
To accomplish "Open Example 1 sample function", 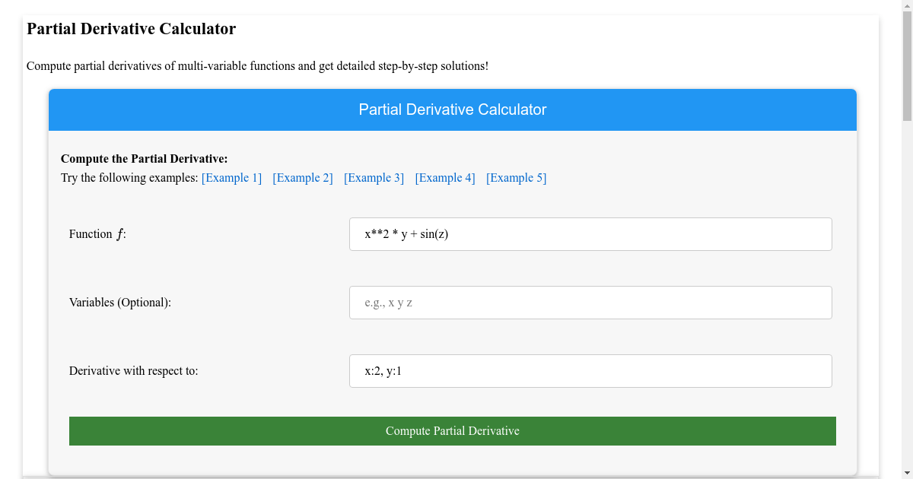I will 231,177.
